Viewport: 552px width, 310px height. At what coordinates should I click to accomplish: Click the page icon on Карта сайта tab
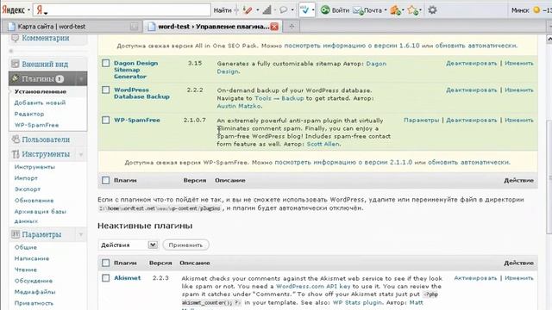[11, 27]
